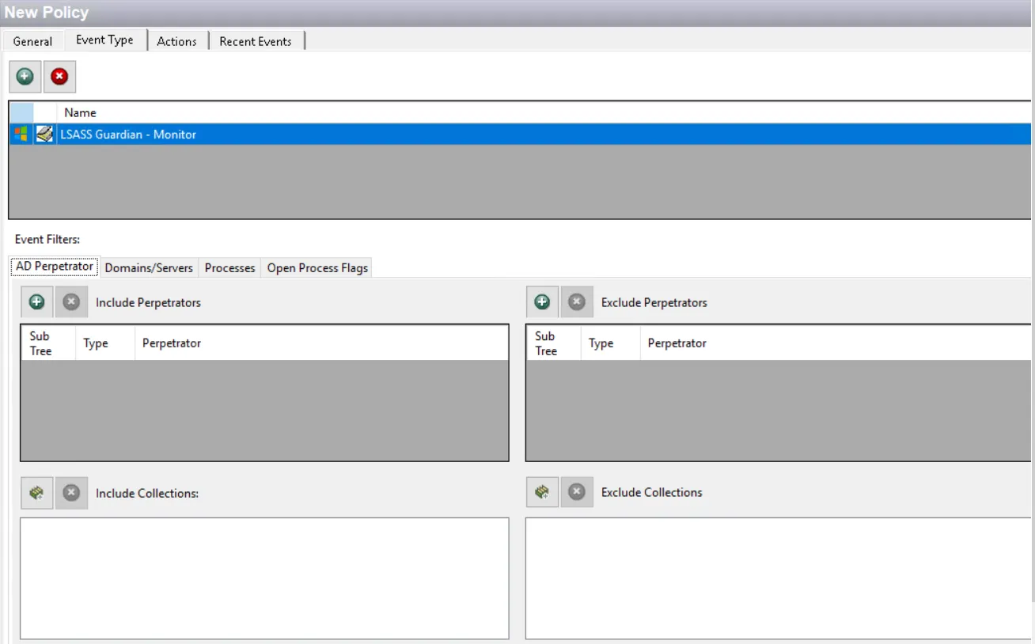Click Perpetrator header in Include Perpetrators table
The image size is (1035, 644).
[x=321, y=343]
